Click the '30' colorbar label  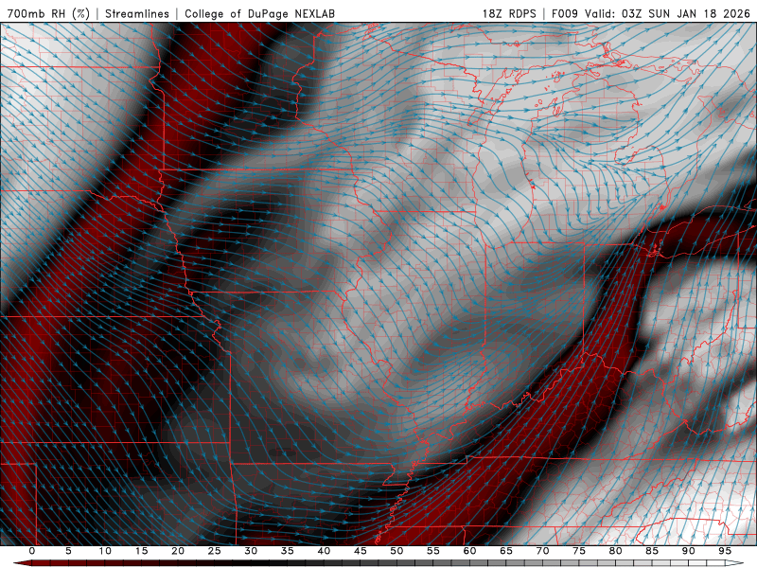click(x=251, y=551)
